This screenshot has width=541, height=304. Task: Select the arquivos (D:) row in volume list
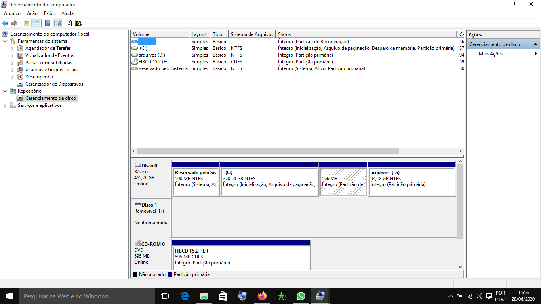coord(297,55)
